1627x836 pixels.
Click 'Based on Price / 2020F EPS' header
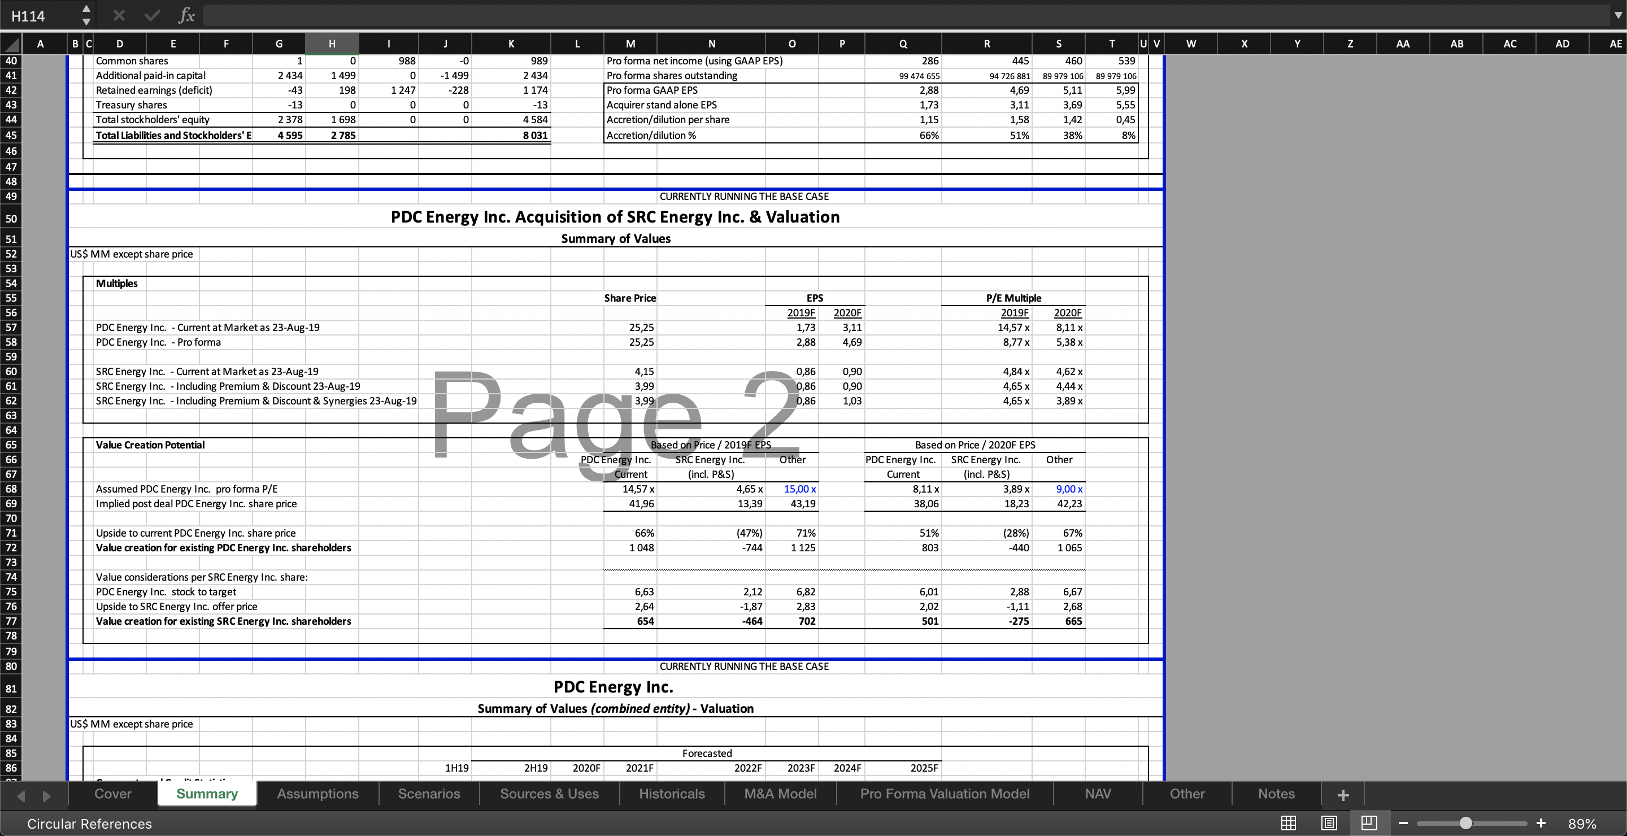(975, 445)
